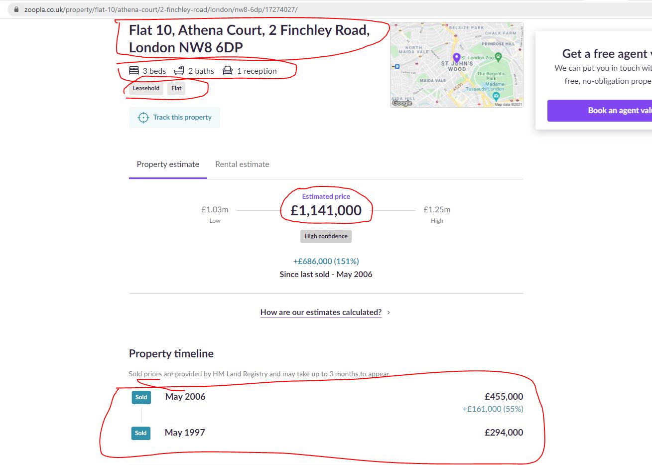Screen dimensions: 652x465
Task: Click the Leasehold tag
Action: pos(146,88)
